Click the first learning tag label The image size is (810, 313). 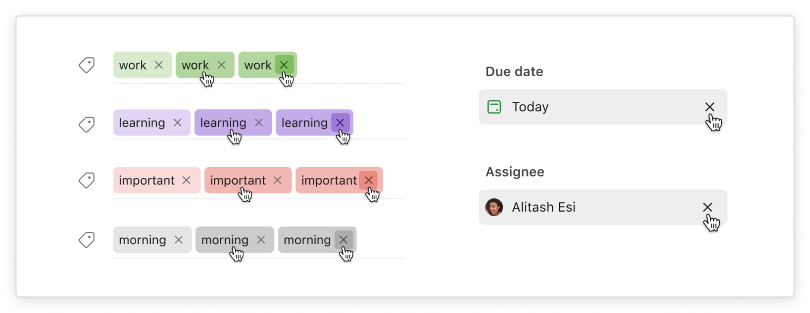tap(142, 123)
